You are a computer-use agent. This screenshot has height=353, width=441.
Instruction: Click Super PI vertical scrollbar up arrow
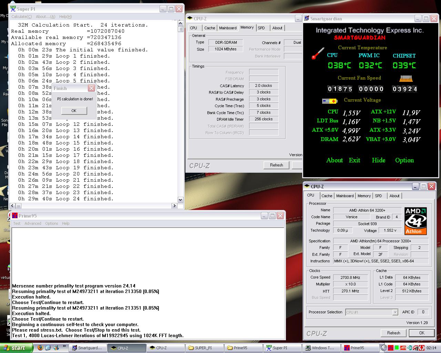[x=181, y=23]
